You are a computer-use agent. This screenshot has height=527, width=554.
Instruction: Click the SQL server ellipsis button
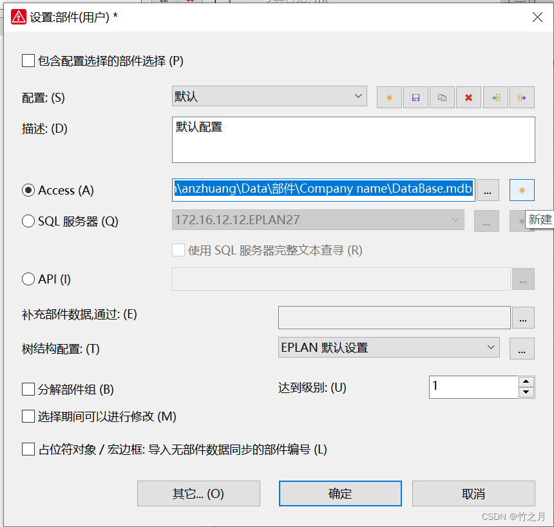(x=486, y=221)
